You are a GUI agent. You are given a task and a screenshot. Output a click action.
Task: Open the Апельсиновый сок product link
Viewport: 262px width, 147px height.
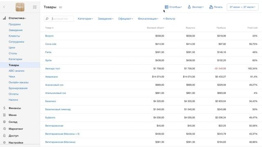(x=56, y=93)
